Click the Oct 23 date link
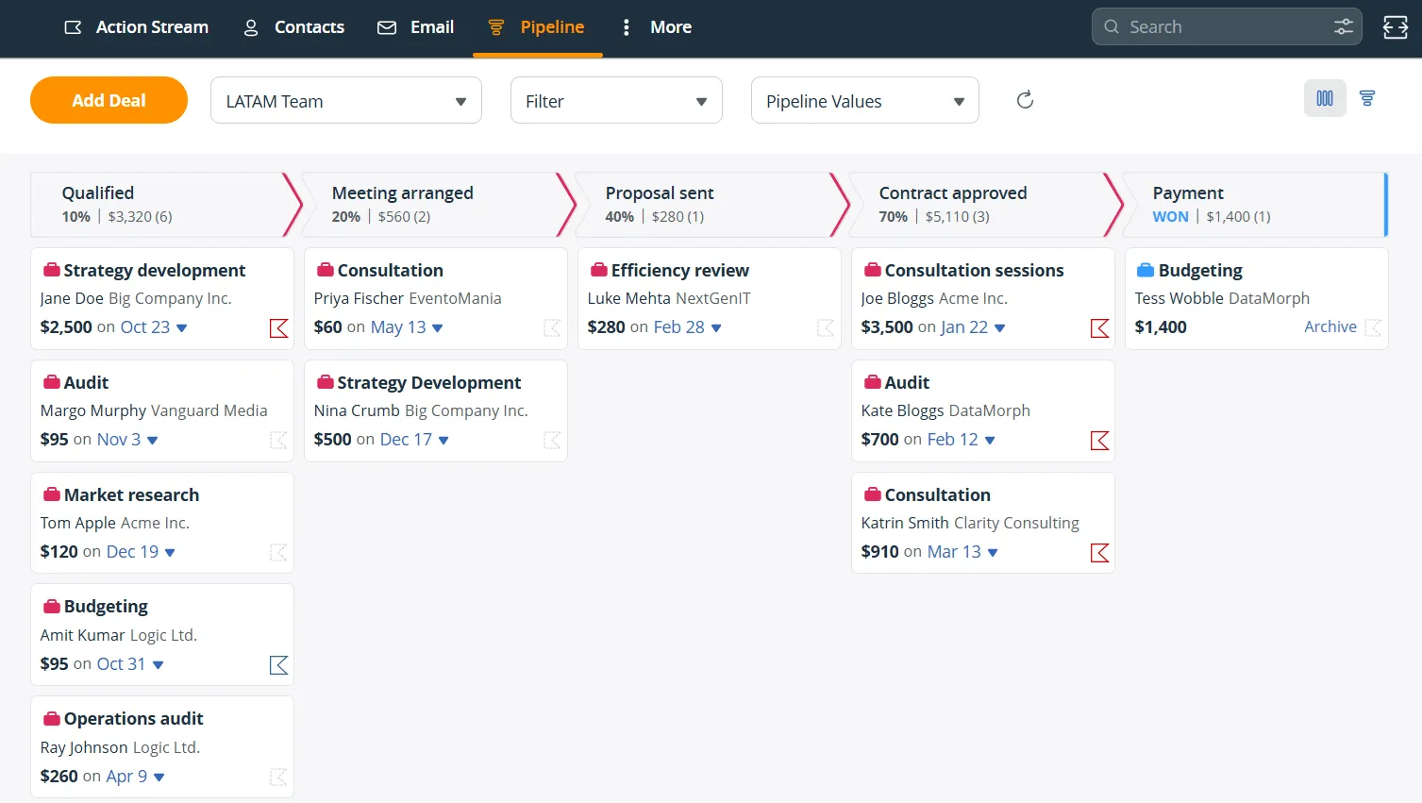The width and height of the screenshot is (1422, 803). (145, 326)
